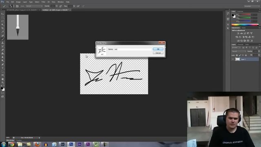Select the Rectangular Marquee tool
This screenshot has width=261, height=147.
point(2,18)
